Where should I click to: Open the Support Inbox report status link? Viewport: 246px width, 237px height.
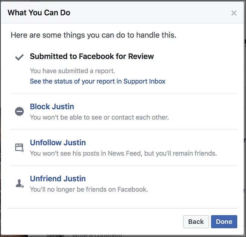[97, 81]
